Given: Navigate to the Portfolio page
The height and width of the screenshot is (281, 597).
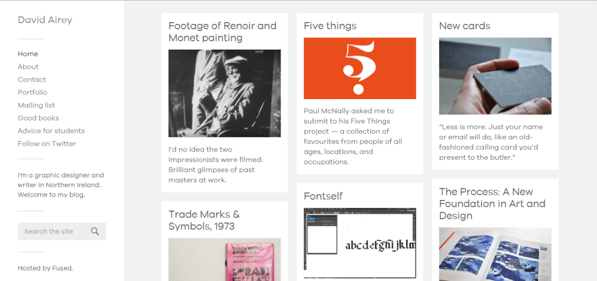Looking at the screenshot, I should [33, 92].
